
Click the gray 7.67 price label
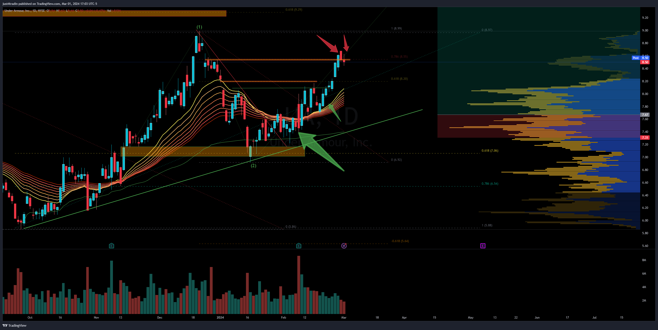(645, 115)
